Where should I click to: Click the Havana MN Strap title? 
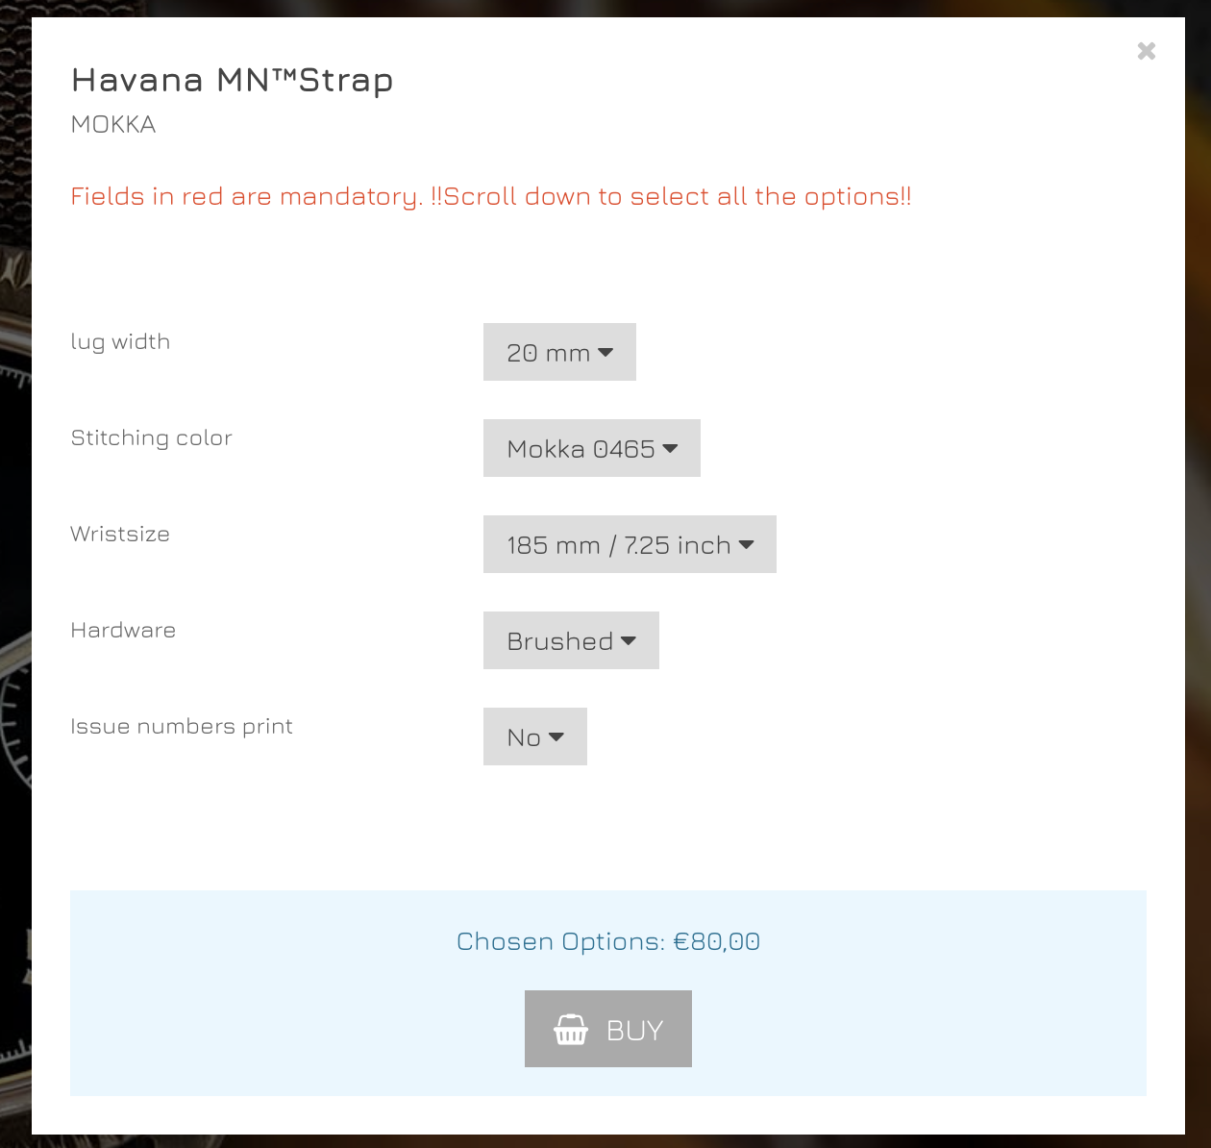[233, 81]
